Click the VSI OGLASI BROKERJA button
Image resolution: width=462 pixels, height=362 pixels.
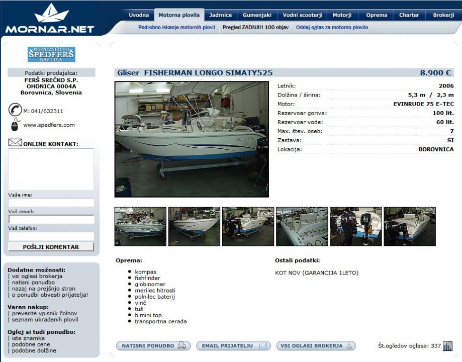click(316, 346)
